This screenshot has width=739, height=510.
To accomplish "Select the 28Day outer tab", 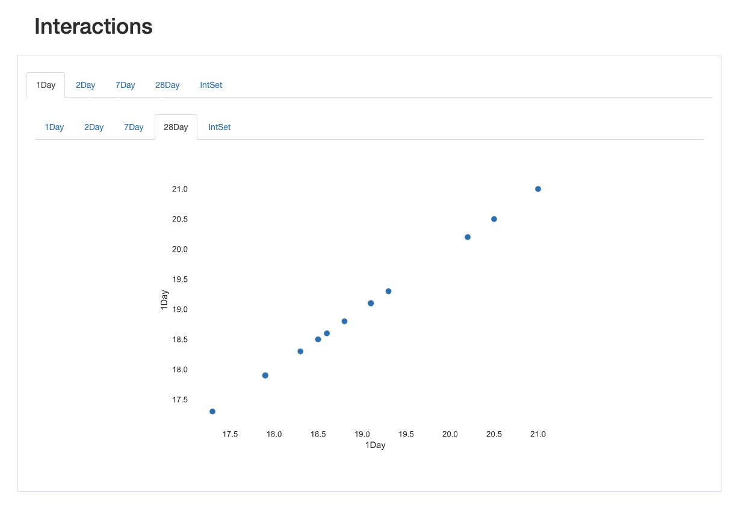I will [x=167, y=85].
